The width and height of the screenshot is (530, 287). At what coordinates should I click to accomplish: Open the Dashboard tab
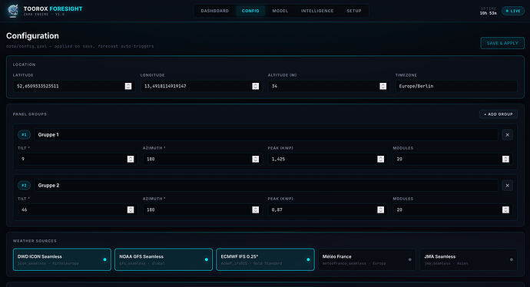pyautogui.click(x=214, y=11)
